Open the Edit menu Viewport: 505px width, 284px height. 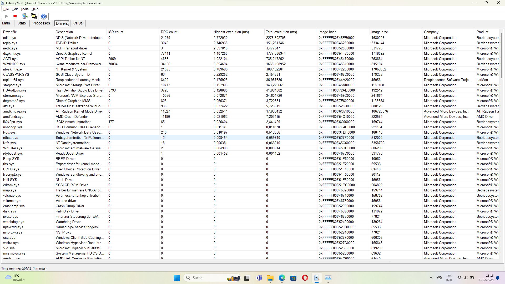click(x=15, y=9)
